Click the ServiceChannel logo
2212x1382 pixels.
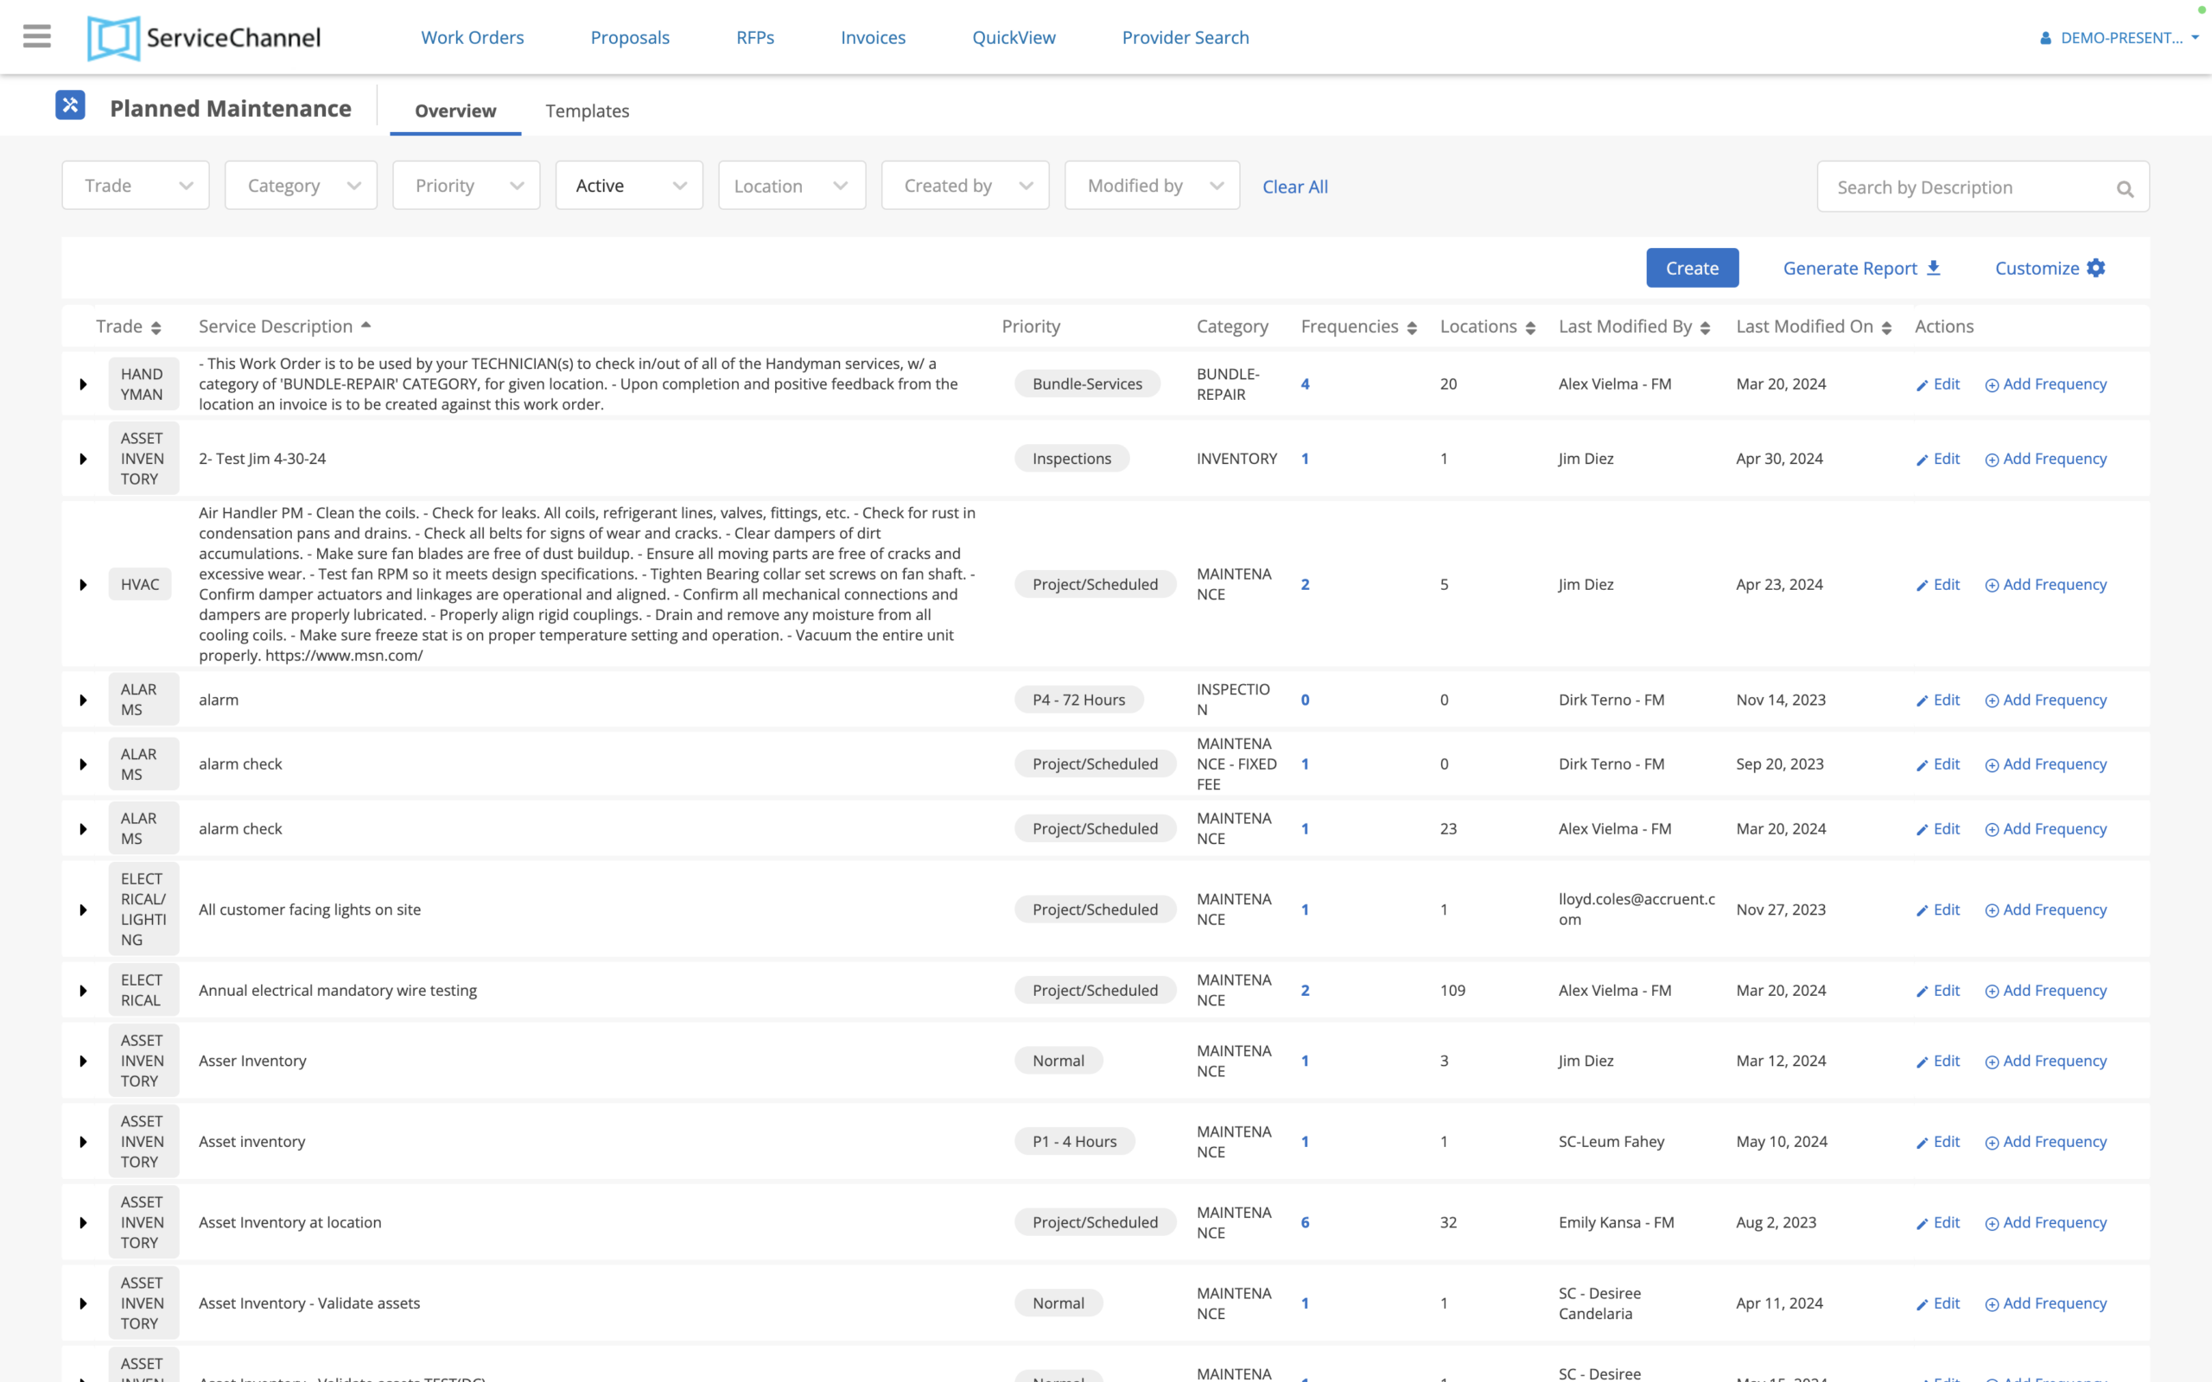click(204, 37)
